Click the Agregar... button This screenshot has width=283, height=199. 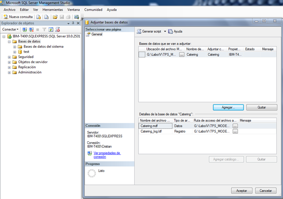pos(228,107)
